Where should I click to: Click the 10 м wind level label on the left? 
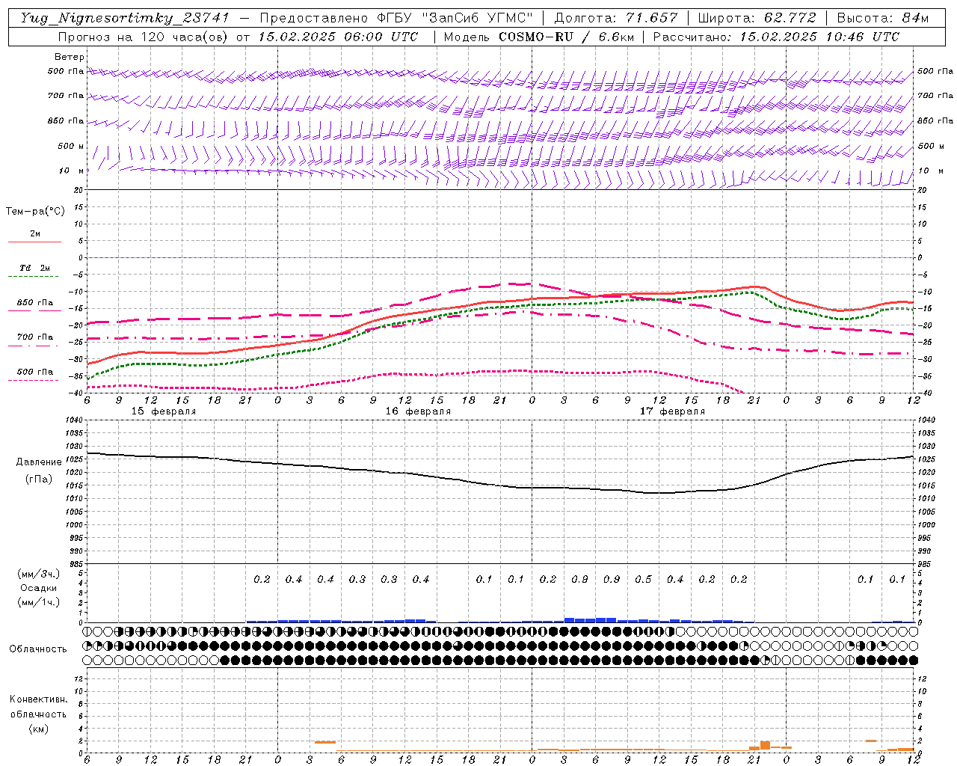pos(72,171)
